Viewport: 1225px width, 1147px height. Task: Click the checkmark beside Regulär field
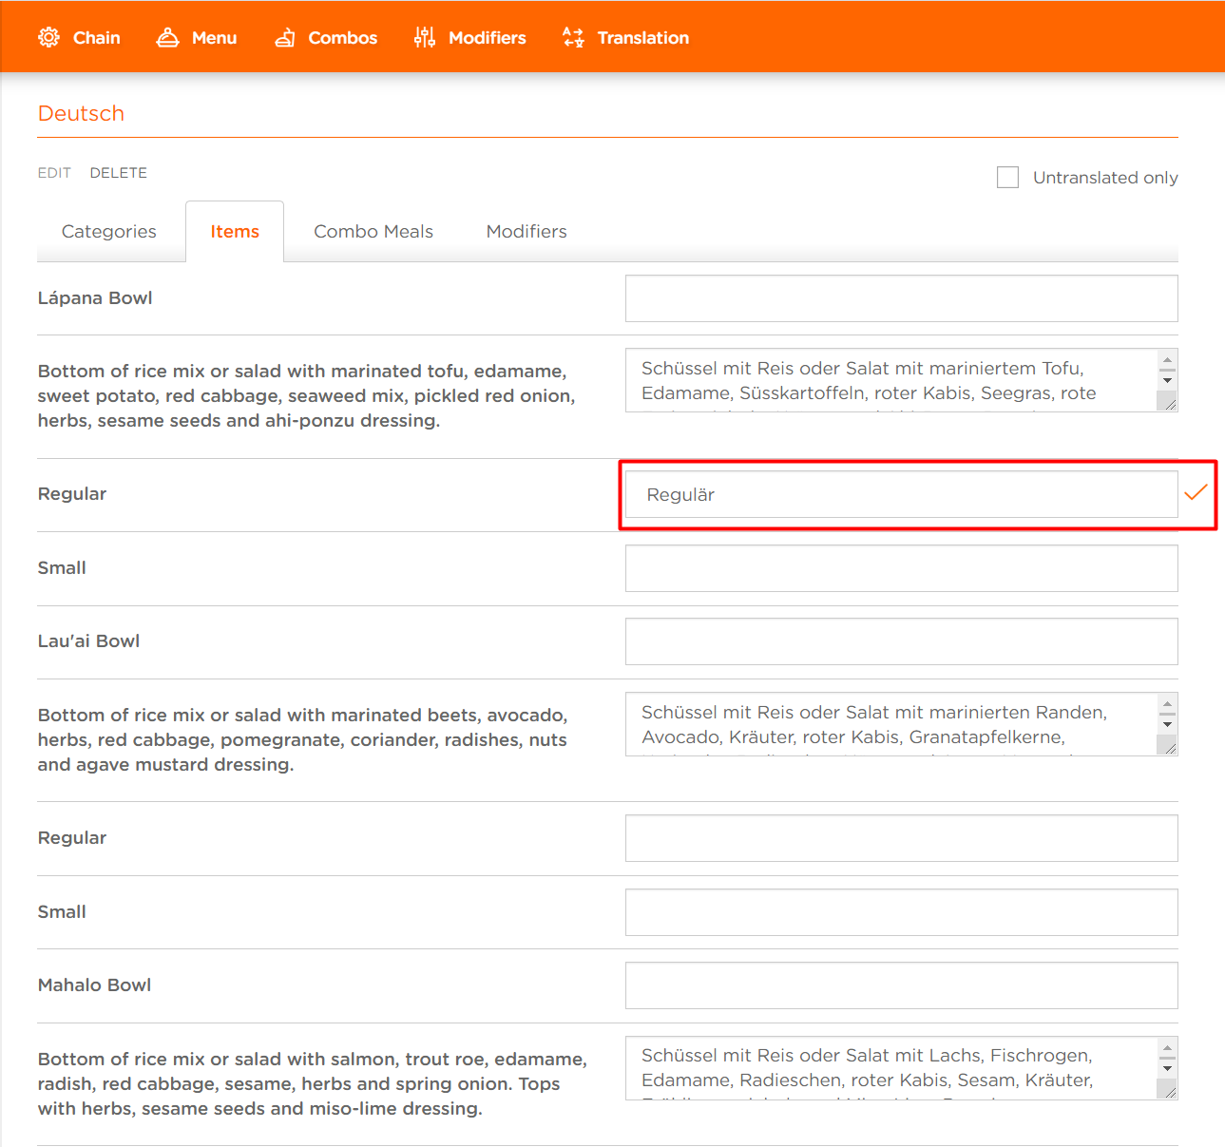[x=1196, y=492]
